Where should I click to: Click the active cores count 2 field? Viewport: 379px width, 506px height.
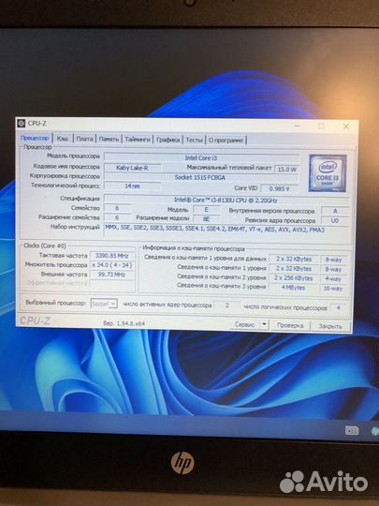[226, 305]
